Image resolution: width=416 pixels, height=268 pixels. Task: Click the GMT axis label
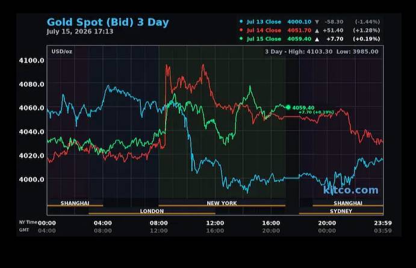coord(24,230)
